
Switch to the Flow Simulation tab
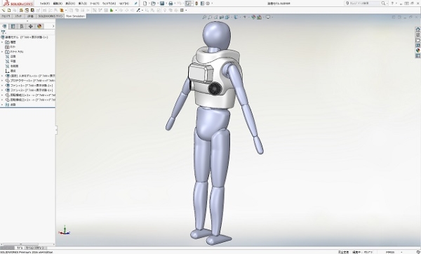(x=75, y=16)
